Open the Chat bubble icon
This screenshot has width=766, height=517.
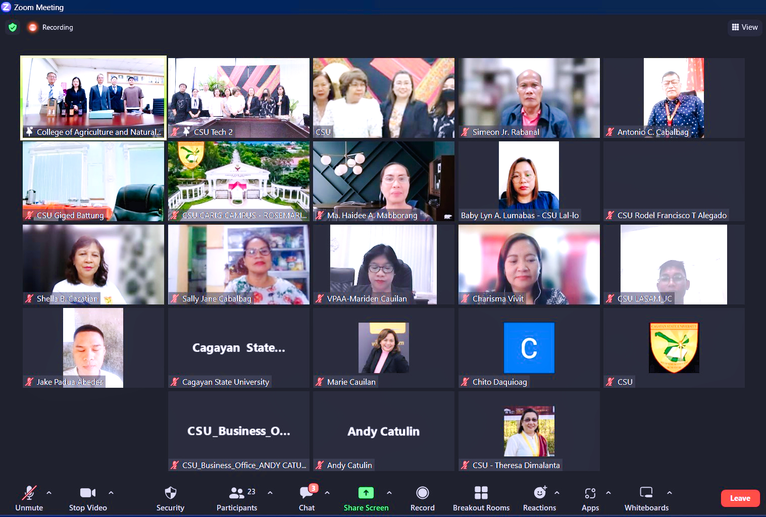pos(307,492)
